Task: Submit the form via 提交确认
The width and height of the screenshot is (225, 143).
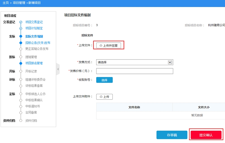Action: (x=206, y=135)
